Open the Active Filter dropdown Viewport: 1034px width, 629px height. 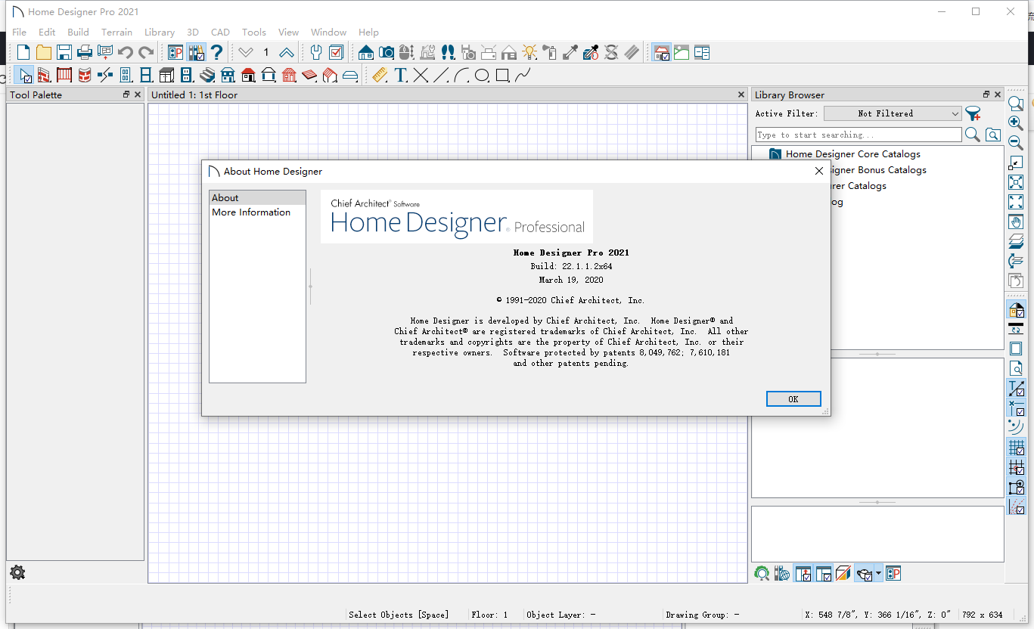893,113
